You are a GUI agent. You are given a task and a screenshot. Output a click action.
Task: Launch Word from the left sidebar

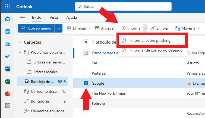click(x=8, y=69)
